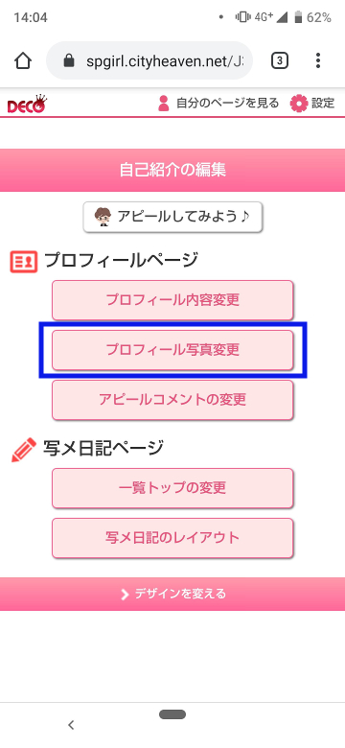Open the pink gear 設定 icon

tap(299, 103)
